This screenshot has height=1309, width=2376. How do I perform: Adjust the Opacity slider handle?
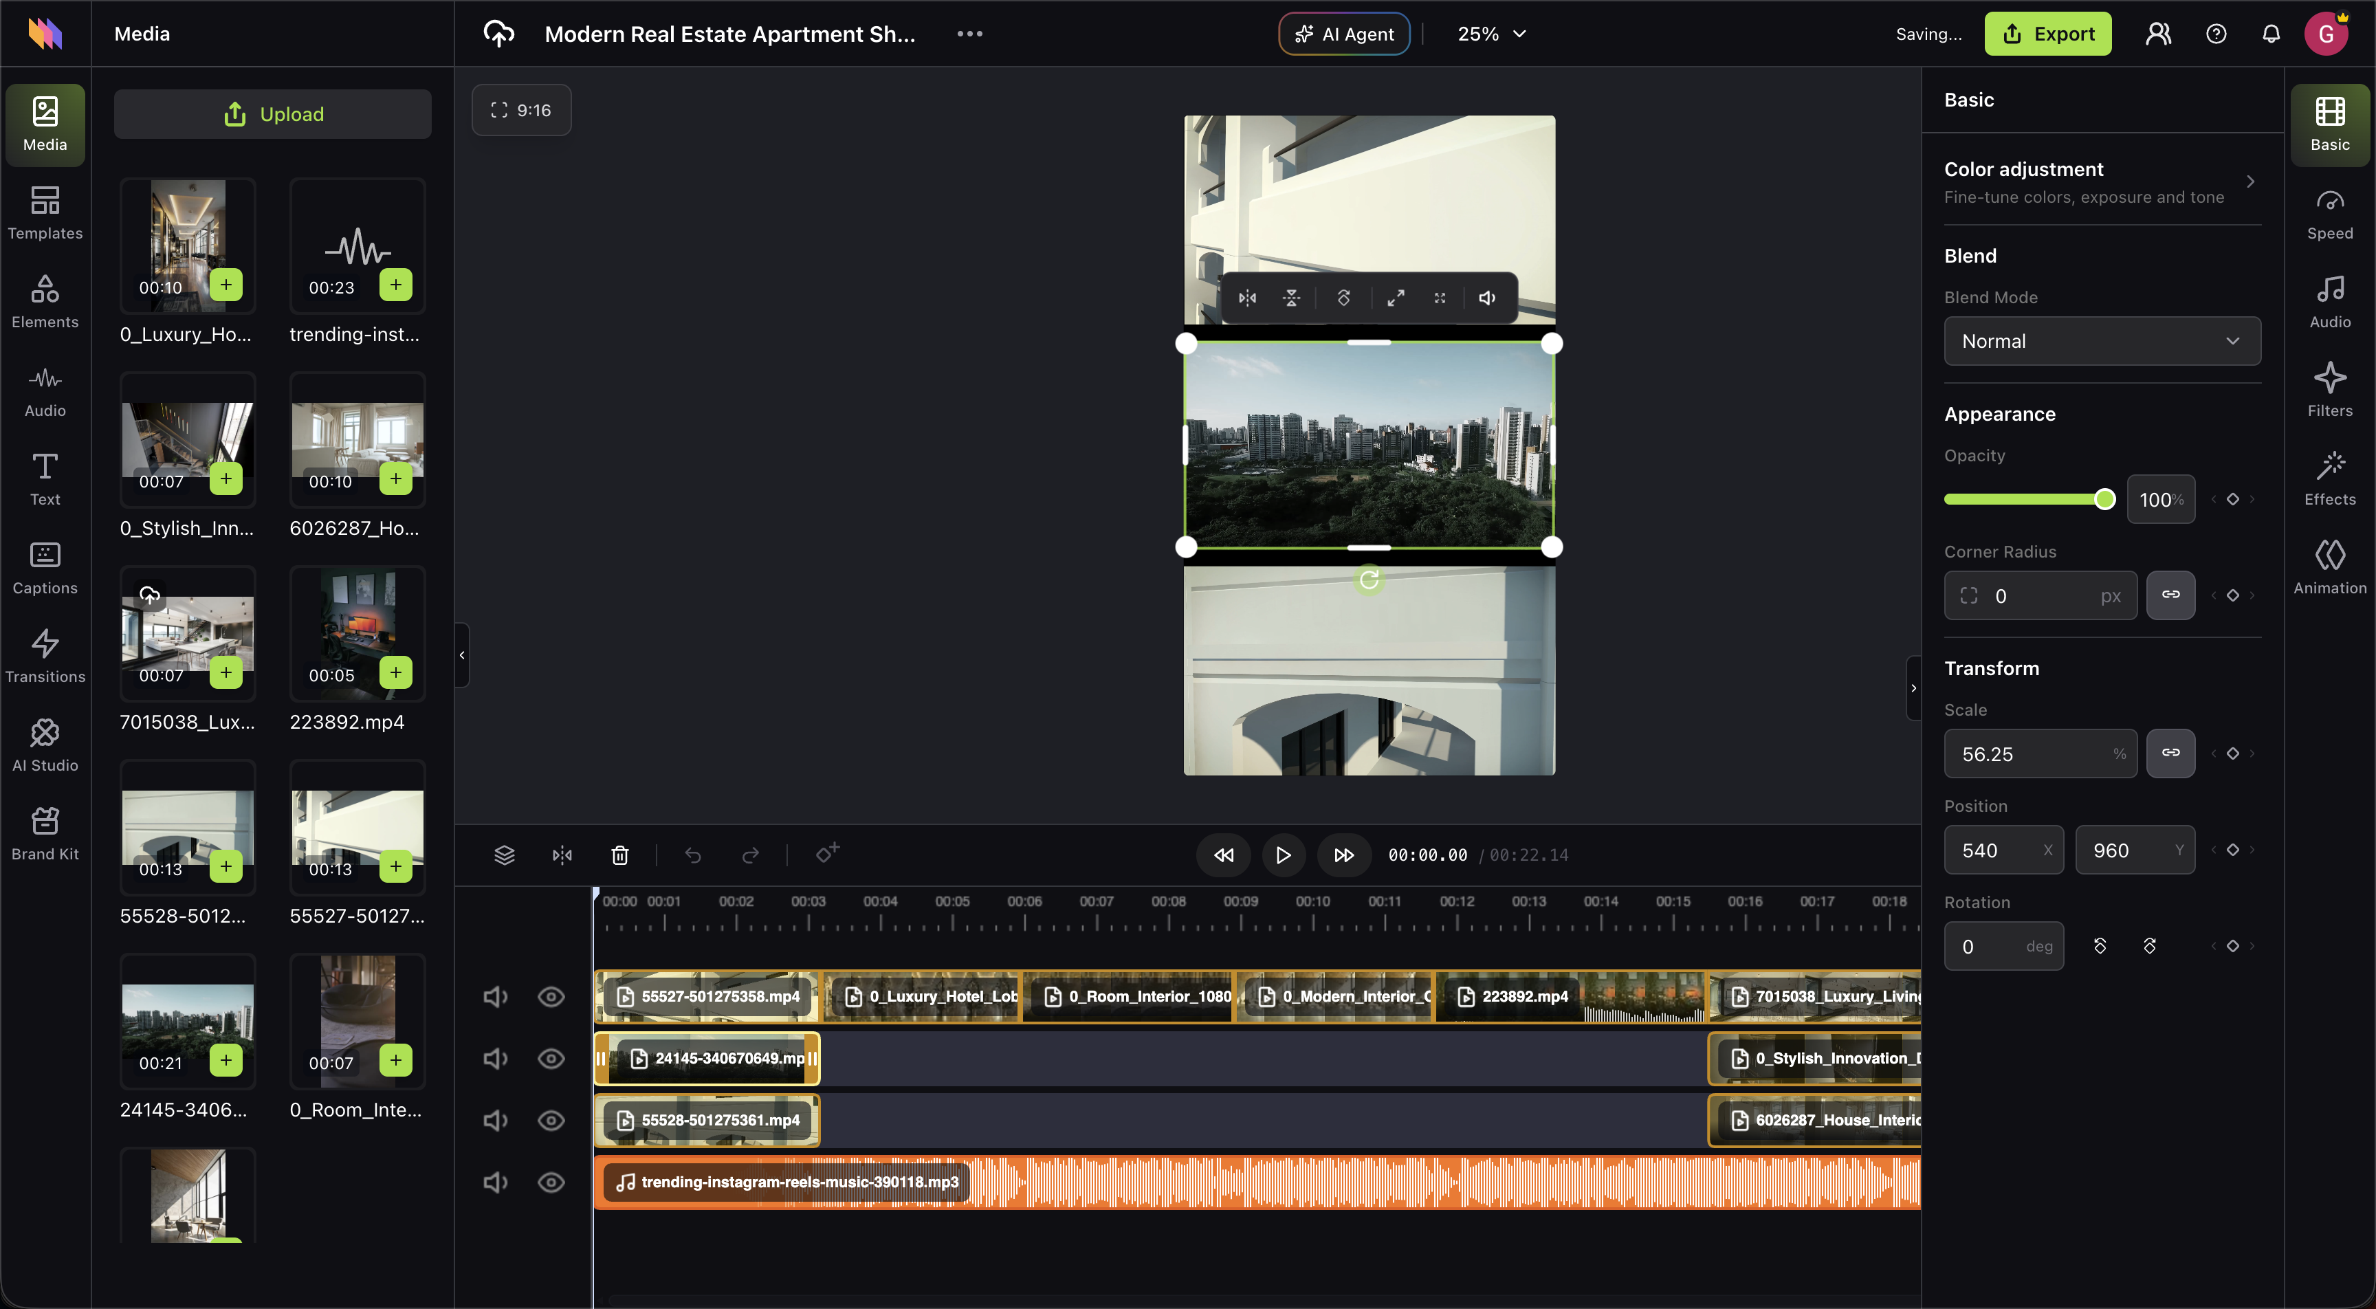pos(2104,499)
